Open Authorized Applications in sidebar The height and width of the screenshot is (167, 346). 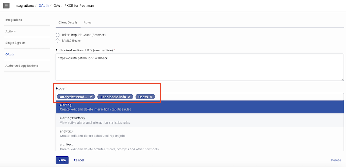pos(22,66)
